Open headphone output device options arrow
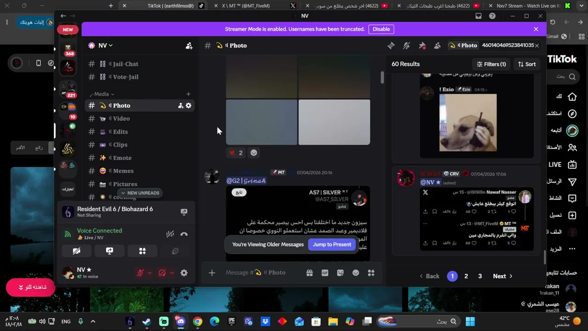588x331 pixels. coord(172,273)
